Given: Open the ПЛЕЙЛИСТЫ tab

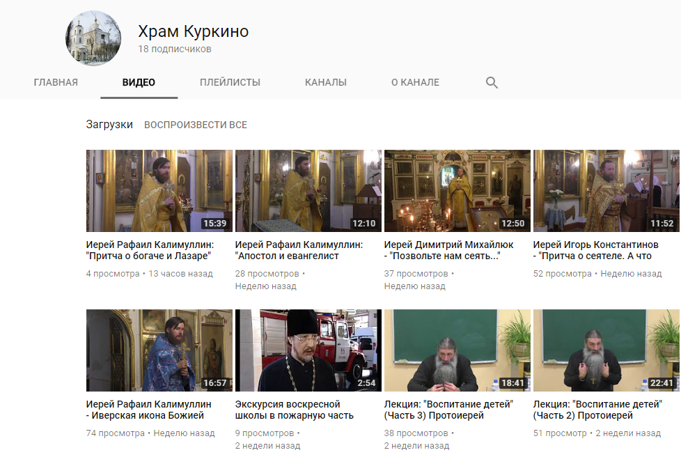Looking at the screenshot, I should 230,82.
